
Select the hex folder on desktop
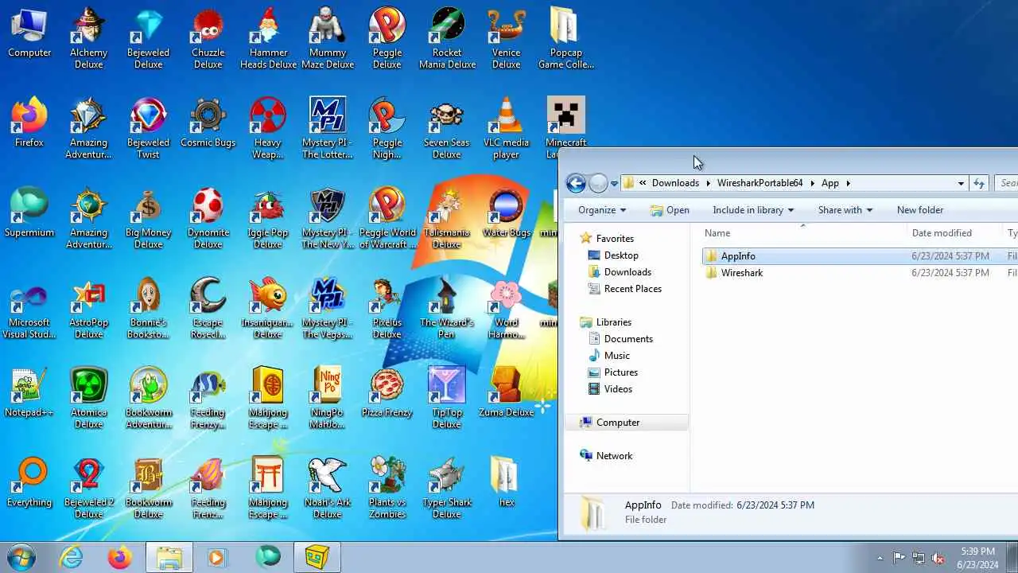pyautogui.click(x=506, y=482)
